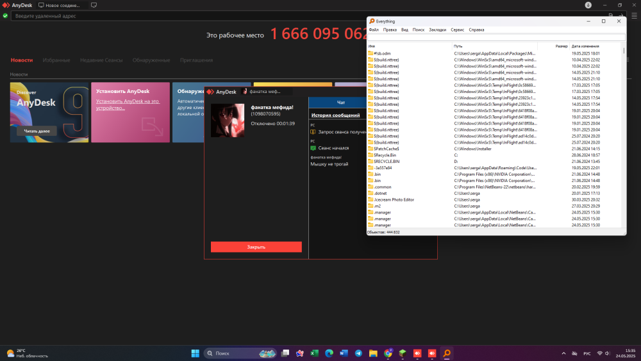Click the Windows Start button

[196, 353]
